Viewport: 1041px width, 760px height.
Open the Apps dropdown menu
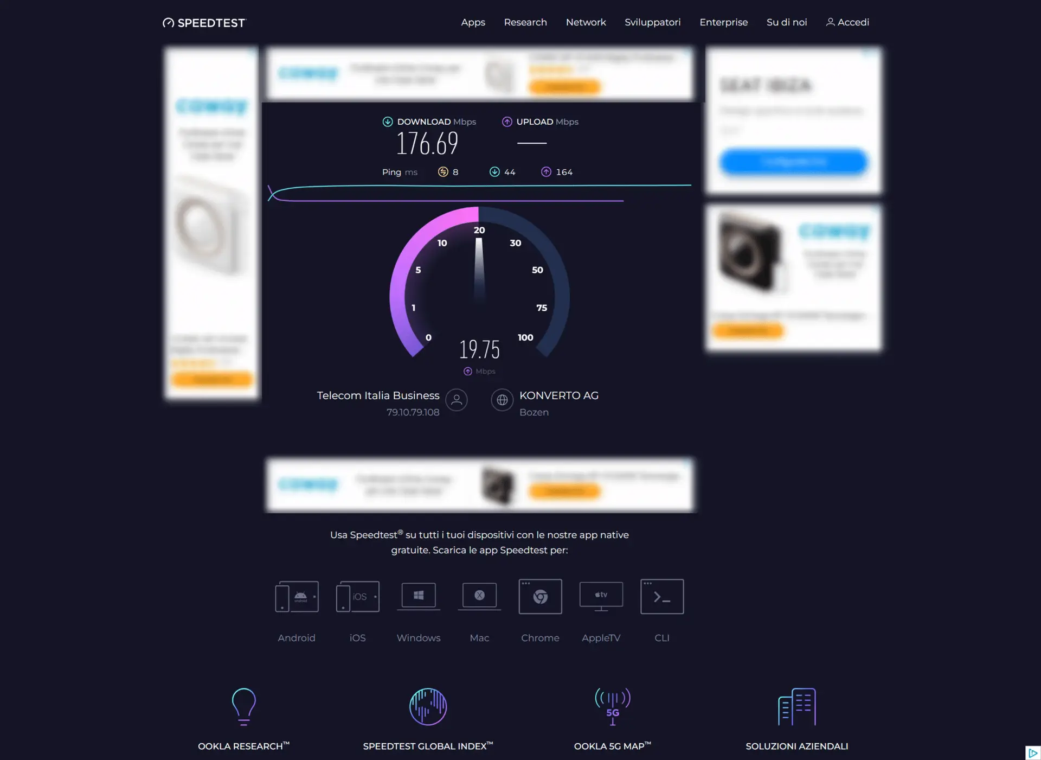click(473, 22)
